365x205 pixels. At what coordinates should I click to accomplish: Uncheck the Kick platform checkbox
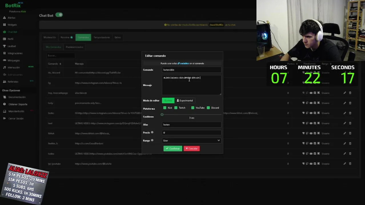coord(165,108)
